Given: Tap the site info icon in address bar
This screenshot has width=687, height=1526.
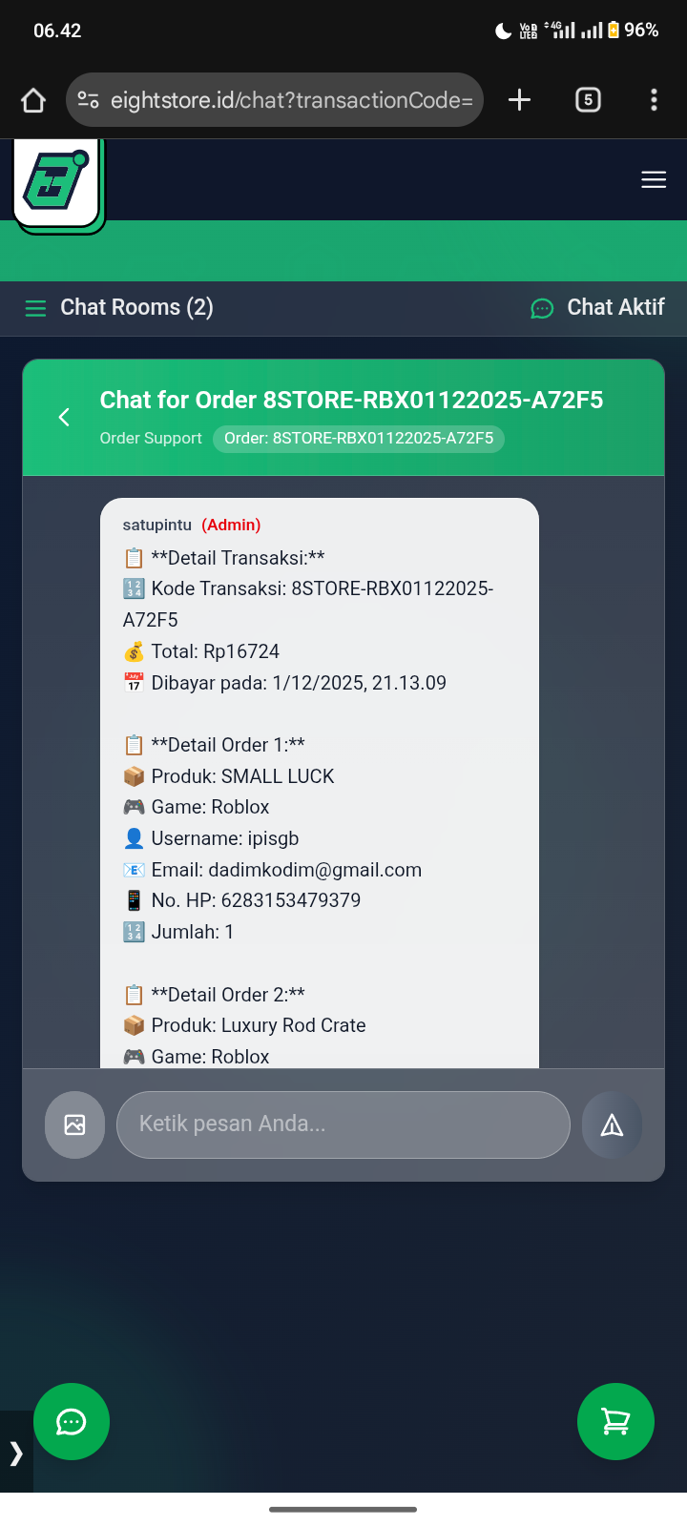Looking at the screenshot, I should tap(88, 100).
